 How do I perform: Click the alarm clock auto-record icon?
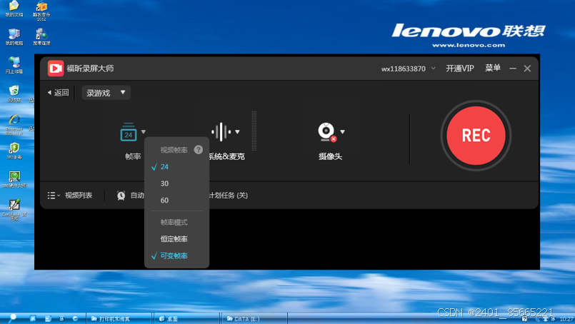click(121, 196)
